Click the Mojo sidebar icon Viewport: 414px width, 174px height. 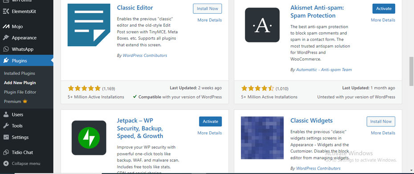coord(6,26)
